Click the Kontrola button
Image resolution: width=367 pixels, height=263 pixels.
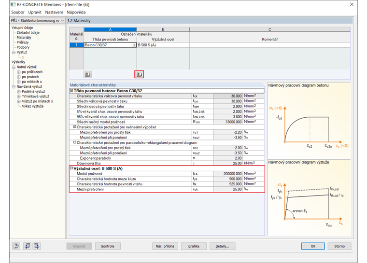[x=108, y=246]
